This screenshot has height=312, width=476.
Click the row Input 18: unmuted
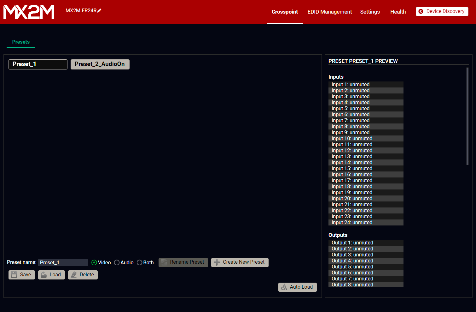tap(366, 187)
